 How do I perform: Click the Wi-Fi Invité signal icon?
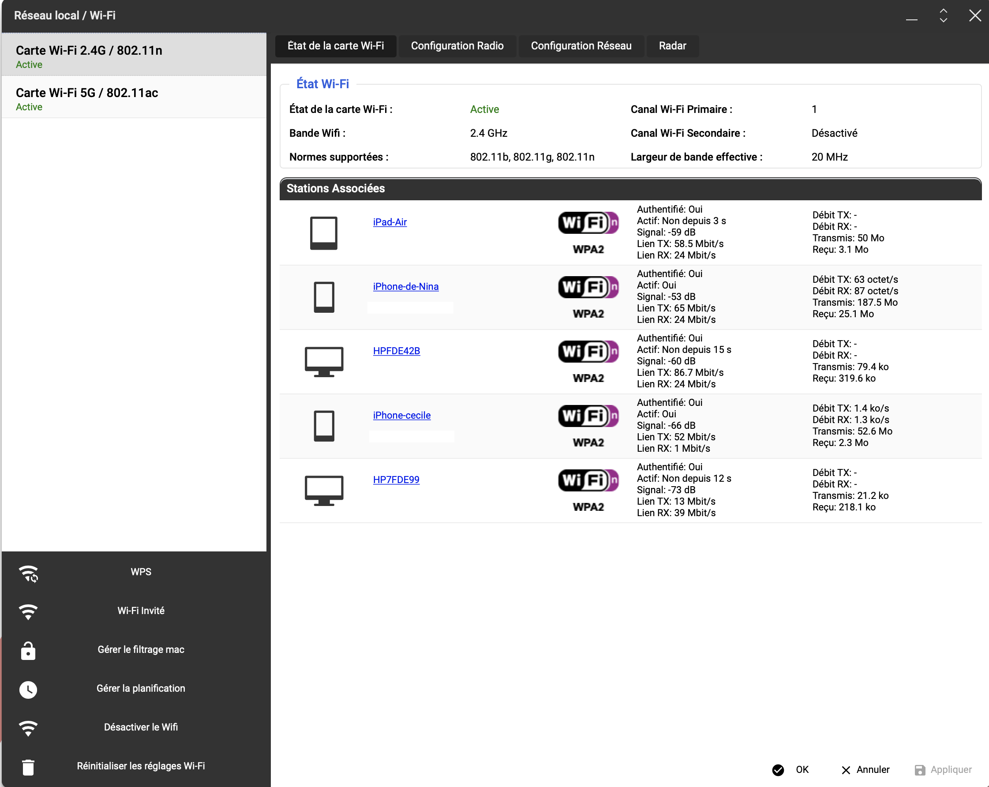(28, 611)
